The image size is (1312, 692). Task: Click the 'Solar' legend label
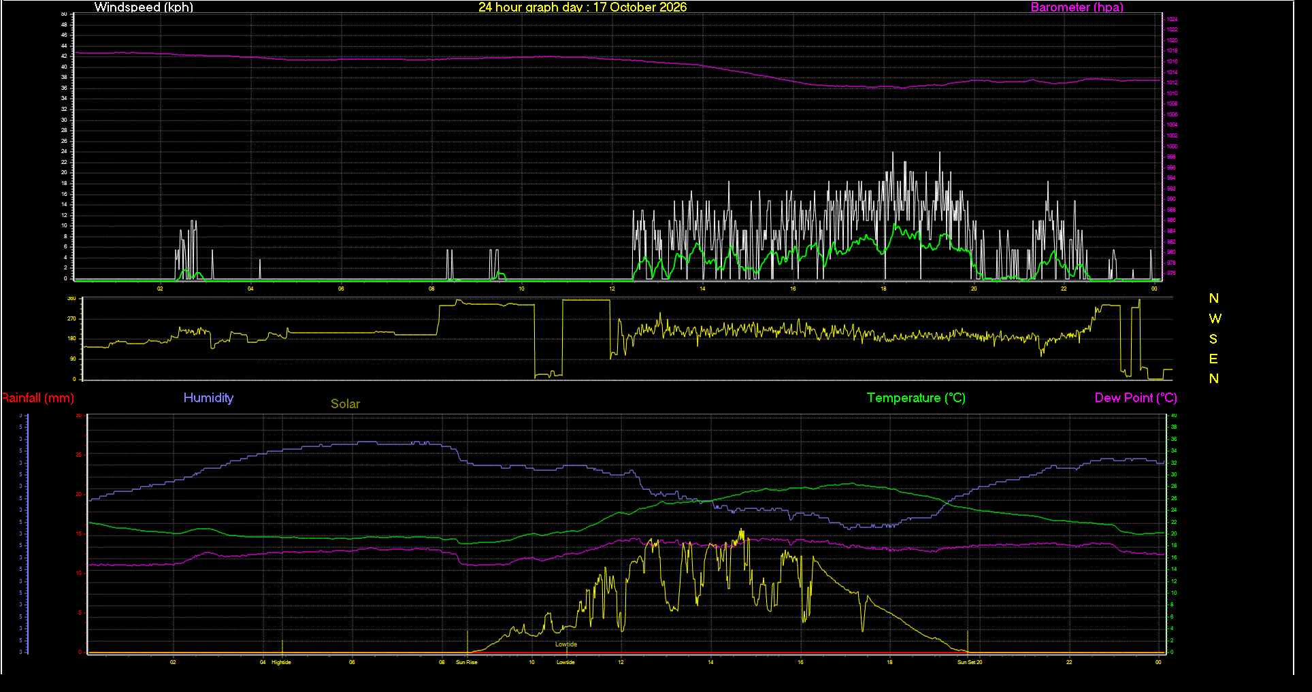click(x=345, y=404)
